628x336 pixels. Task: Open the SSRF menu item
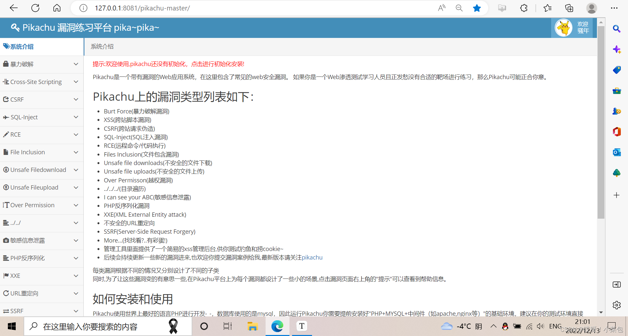point(42,311)
